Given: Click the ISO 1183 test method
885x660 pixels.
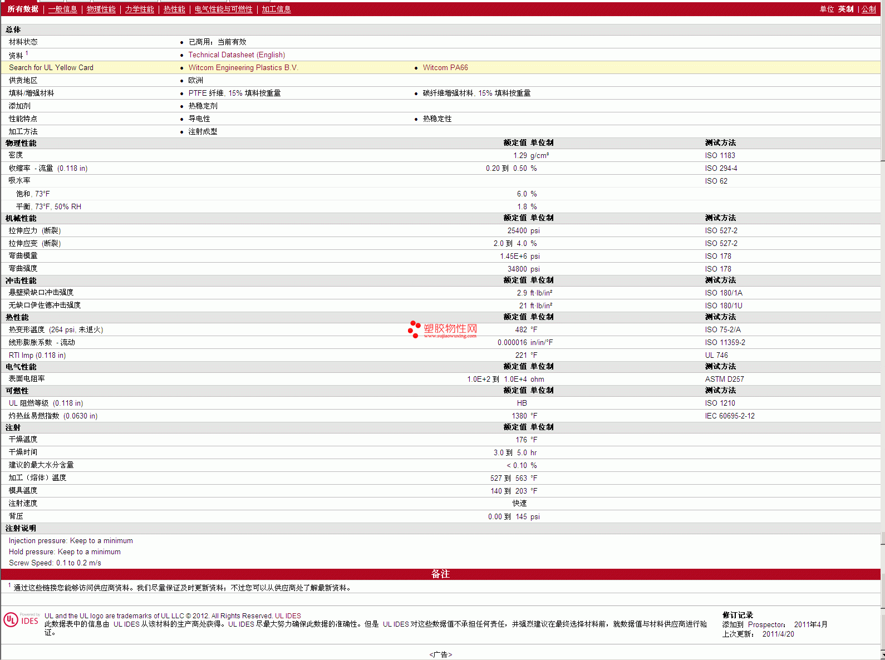Looking at the screenshot, I should point(720,155).
